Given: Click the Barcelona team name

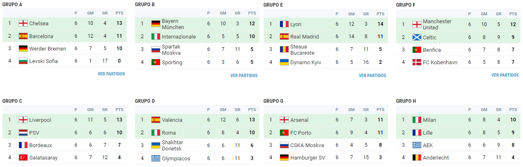Looking at the screenshot, I should (41, 36).
